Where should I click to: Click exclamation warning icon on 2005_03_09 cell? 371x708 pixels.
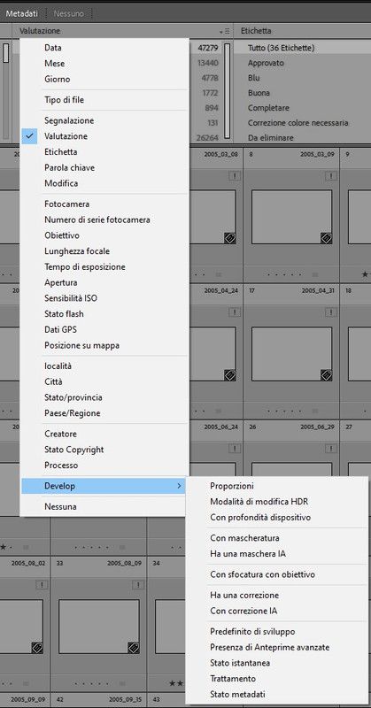click(x=331, y=176)
